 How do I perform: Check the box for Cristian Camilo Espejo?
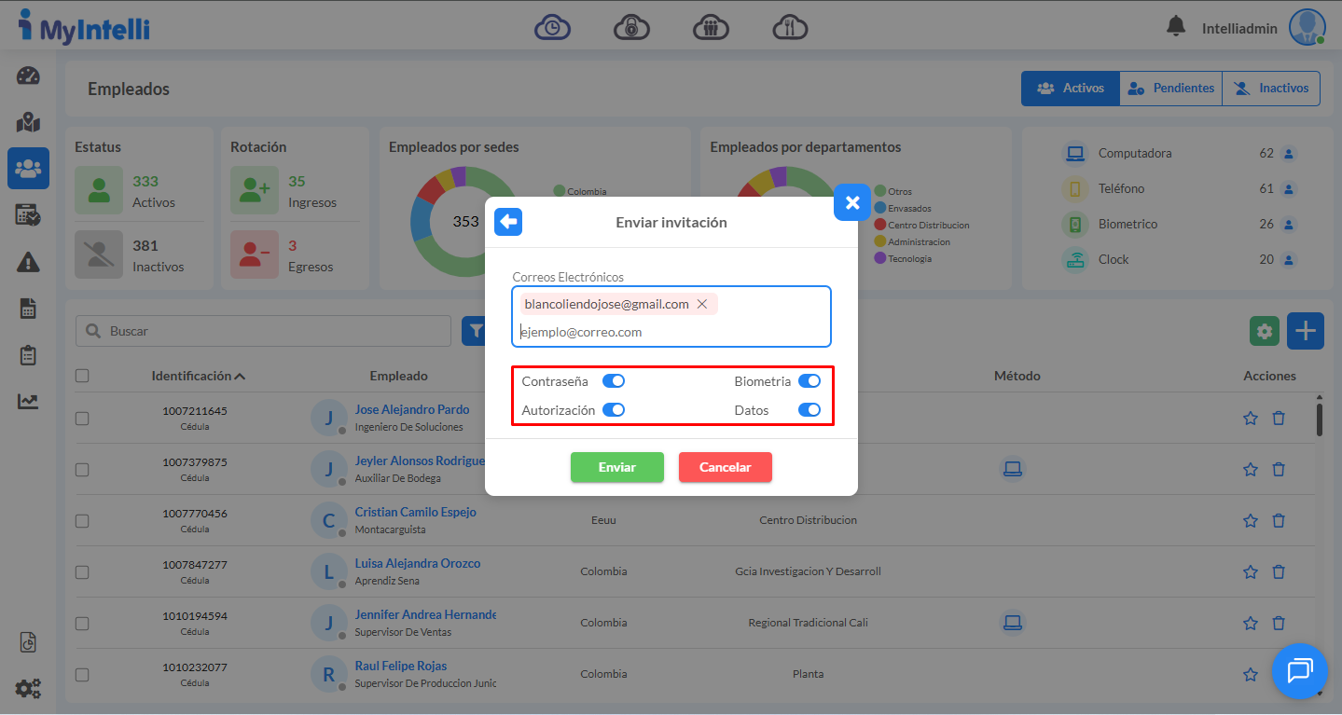[x=82, y=521]
